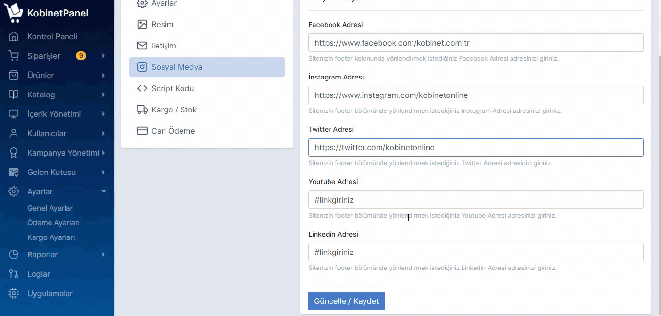Click the Kullanıcılar person icon
The width and height of the screenshot is (661, 316).
(x=14, y=133)
